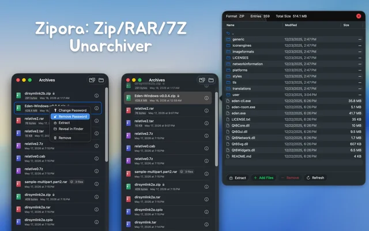Select relative0.7z in middle window
Viewport: 369px width, 231px height.
(168, 161)
